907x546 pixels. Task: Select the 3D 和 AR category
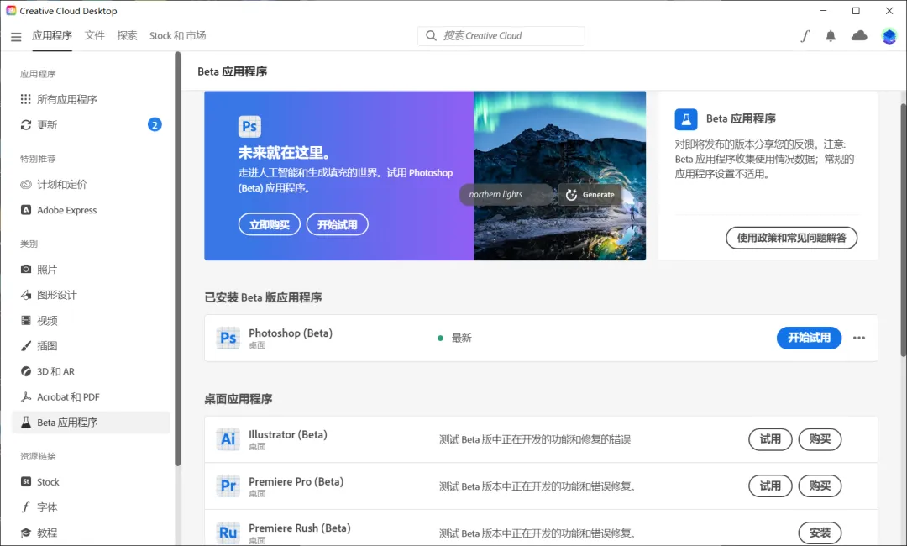(x=55, y=371)
